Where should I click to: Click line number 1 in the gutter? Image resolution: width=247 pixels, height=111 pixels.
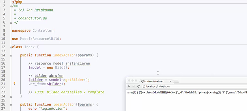(x=4, y=2)
